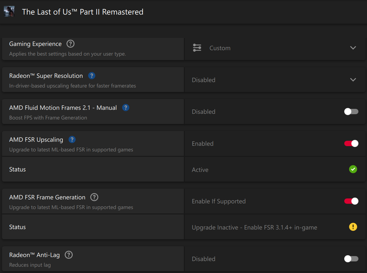Image resolution: width=367 pixels, height=273 pixels.
Task: Click The Last of Us game icon
Action: point(9,12)
